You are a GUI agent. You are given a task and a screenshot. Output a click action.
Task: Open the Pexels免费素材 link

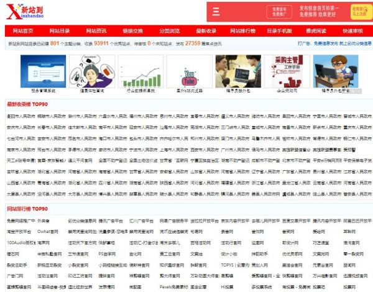(x=174, y=287)
